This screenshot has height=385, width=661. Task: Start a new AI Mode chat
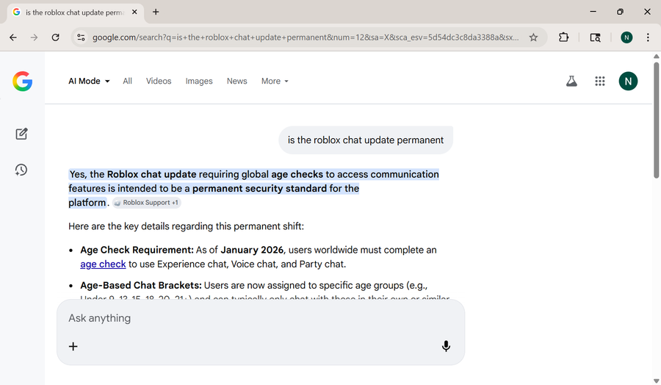pos(21,134)
